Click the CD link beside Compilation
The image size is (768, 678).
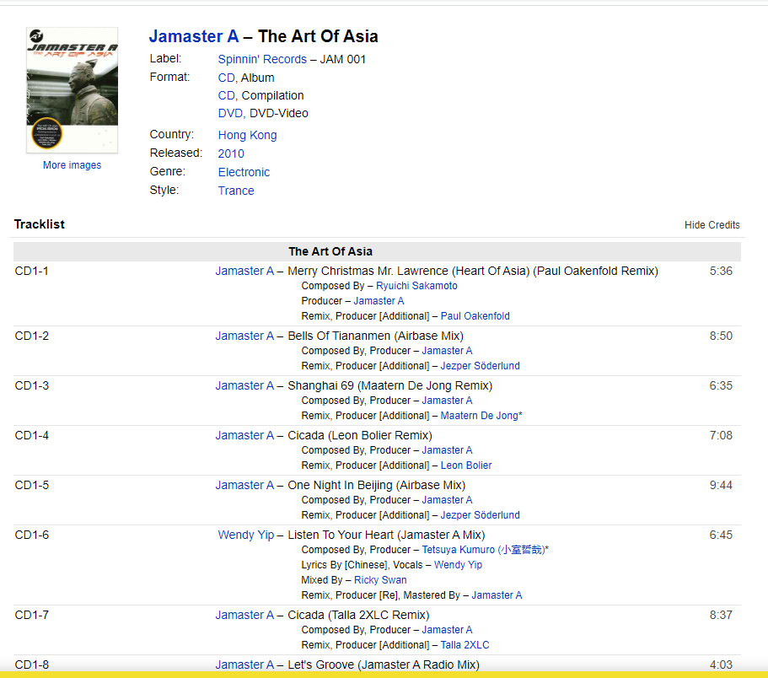pos(226,95)
